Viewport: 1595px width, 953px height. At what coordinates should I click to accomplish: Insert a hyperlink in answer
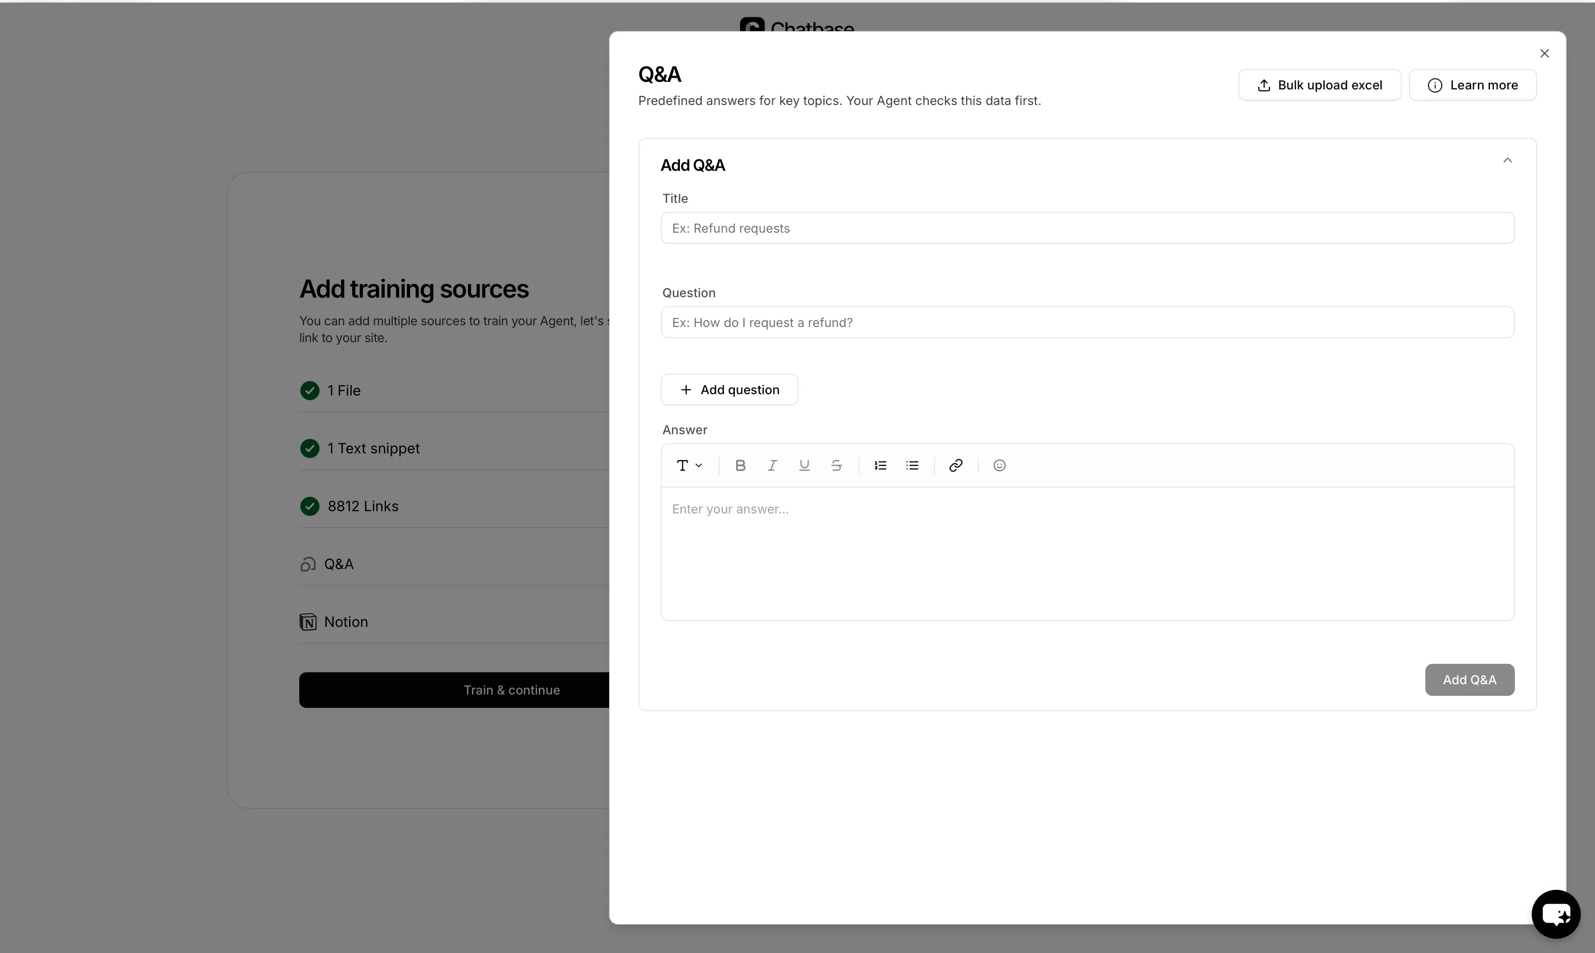(x=956, y=465)
